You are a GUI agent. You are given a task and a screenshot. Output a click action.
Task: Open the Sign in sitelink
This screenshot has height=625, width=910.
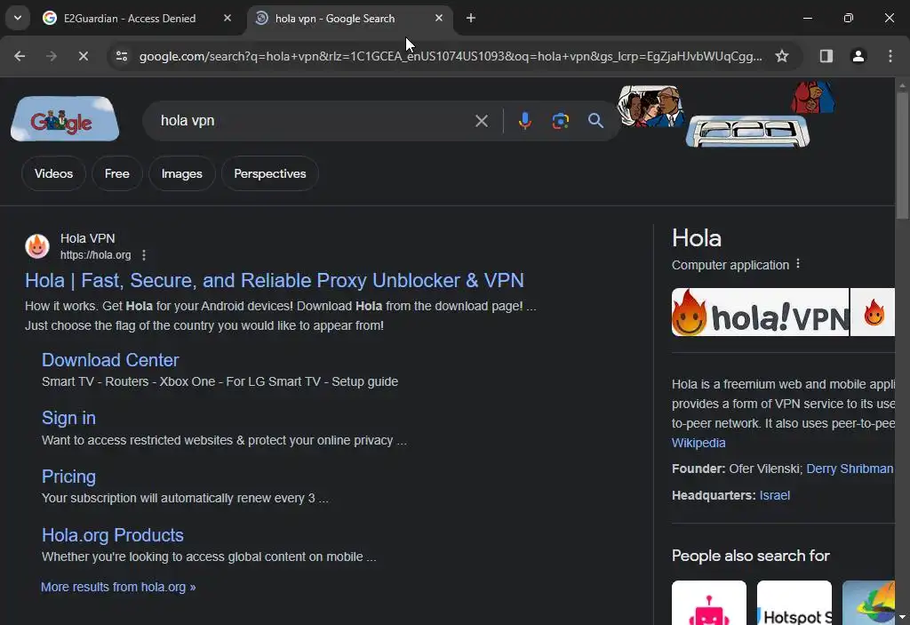(68, 418)
